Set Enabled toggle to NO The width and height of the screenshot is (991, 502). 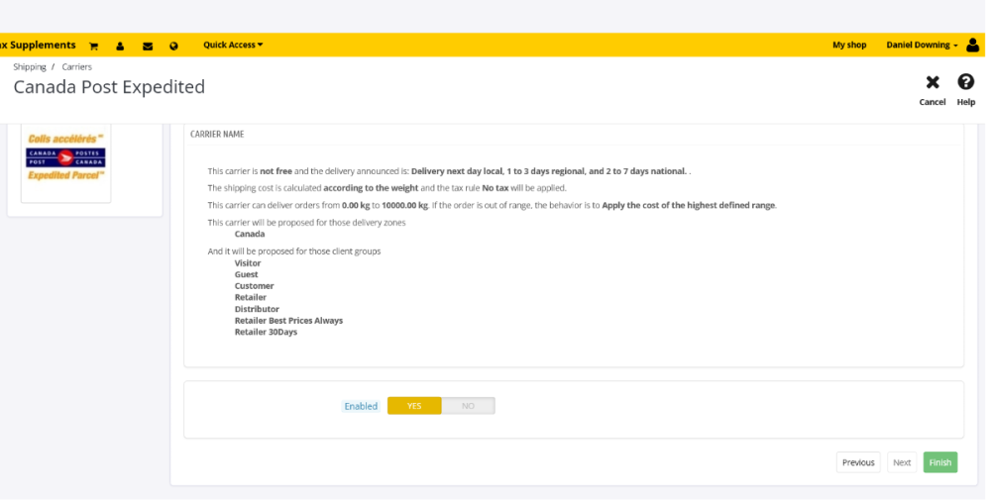pyautogui.click(x=468, y=406)
